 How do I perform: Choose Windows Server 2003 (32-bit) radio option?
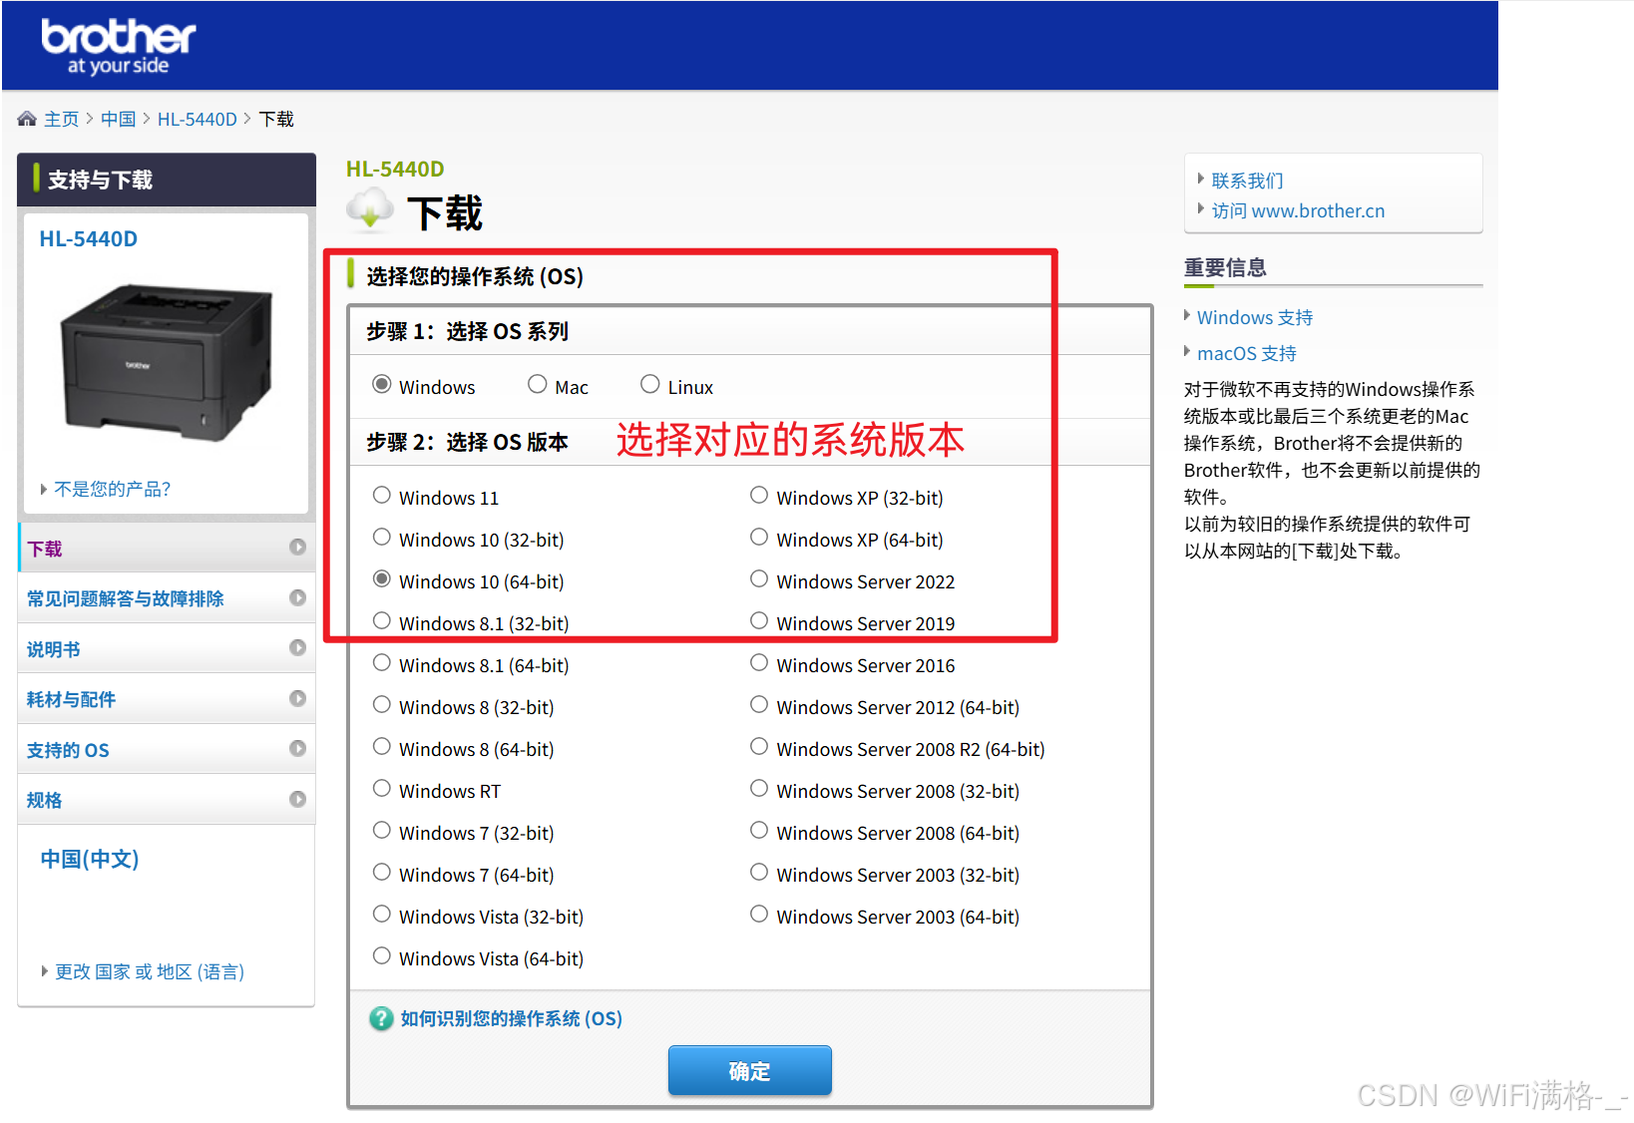(x=759, y=872)
